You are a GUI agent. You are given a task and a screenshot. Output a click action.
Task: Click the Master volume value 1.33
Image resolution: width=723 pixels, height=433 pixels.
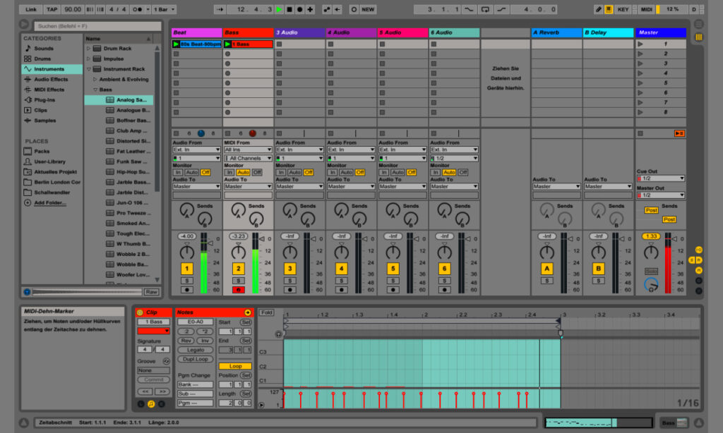tap(650, 236)
